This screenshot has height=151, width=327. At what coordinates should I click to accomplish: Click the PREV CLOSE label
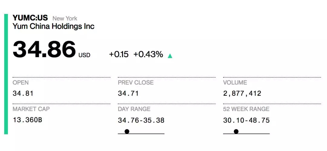[x=136, y=82]
